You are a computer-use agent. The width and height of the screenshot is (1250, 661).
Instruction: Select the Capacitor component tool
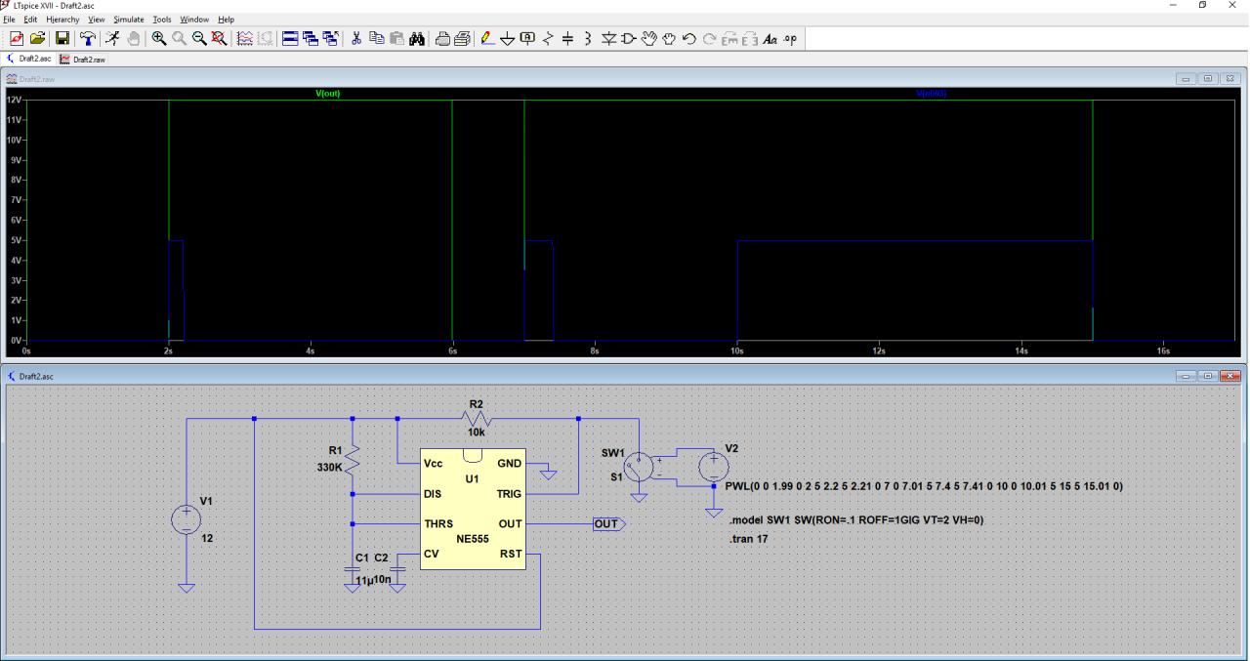pos(568,39)
